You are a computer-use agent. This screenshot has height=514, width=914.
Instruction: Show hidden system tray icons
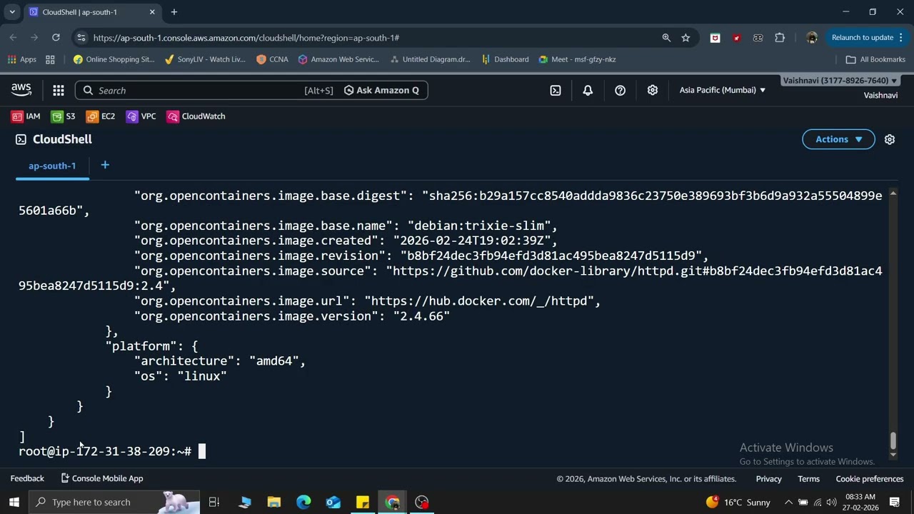pos(788,502)
